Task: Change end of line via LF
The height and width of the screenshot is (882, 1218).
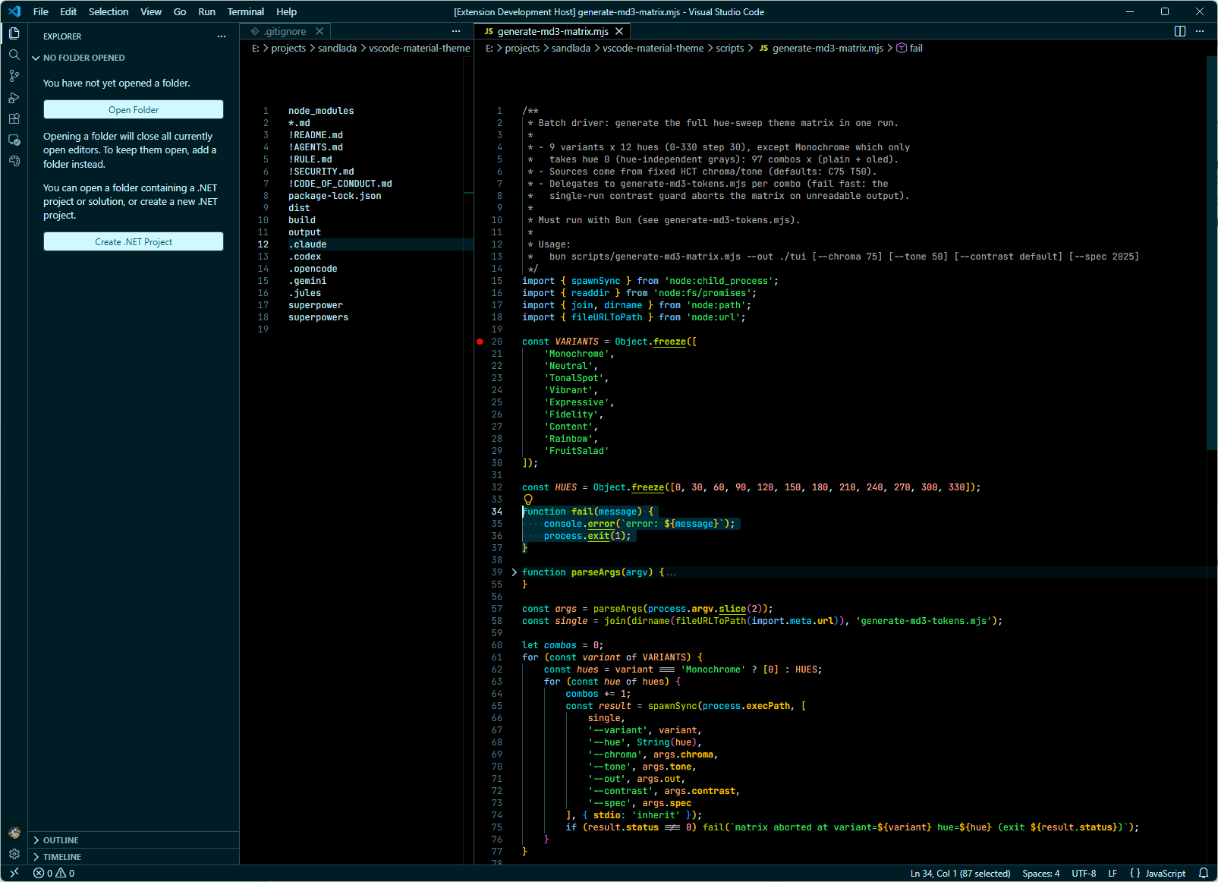Action: point(1112,874)
